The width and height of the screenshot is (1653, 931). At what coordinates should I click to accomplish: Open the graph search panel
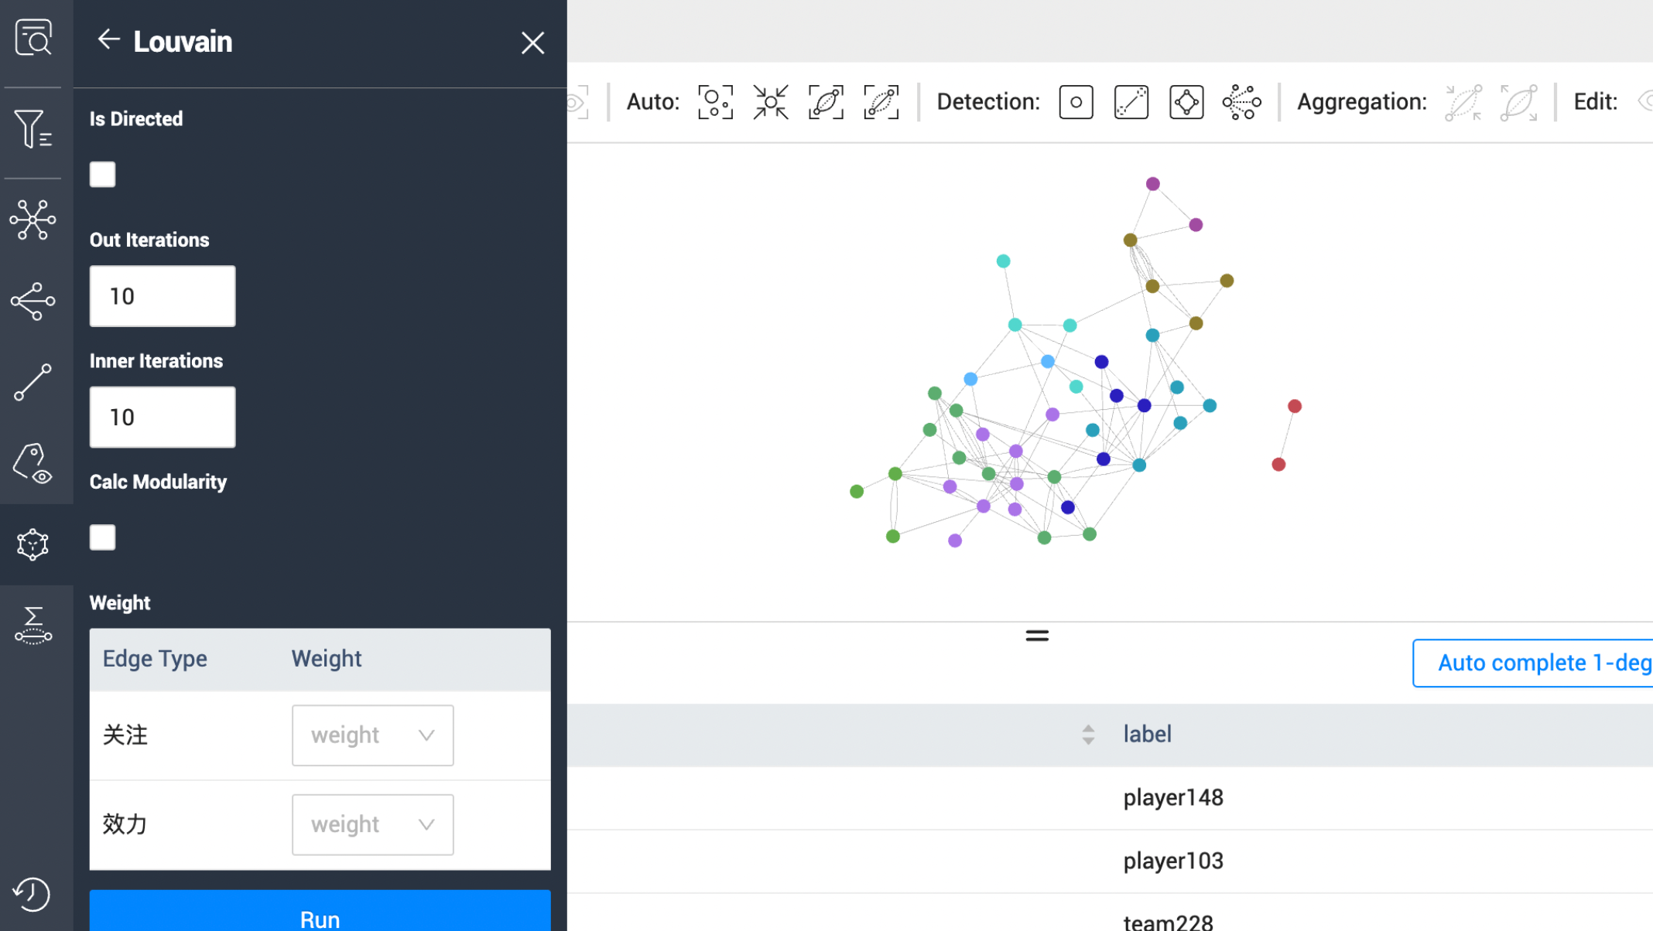(33, 36)
